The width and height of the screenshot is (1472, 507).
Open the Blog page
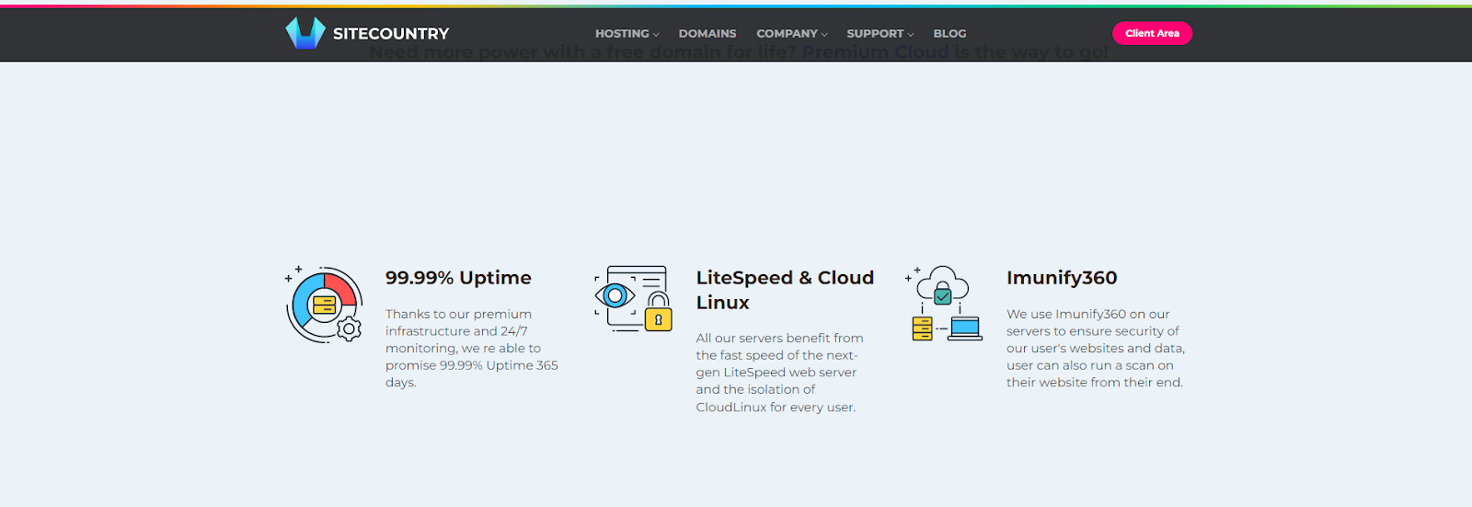pyautogui.click(x=949, y=34)
